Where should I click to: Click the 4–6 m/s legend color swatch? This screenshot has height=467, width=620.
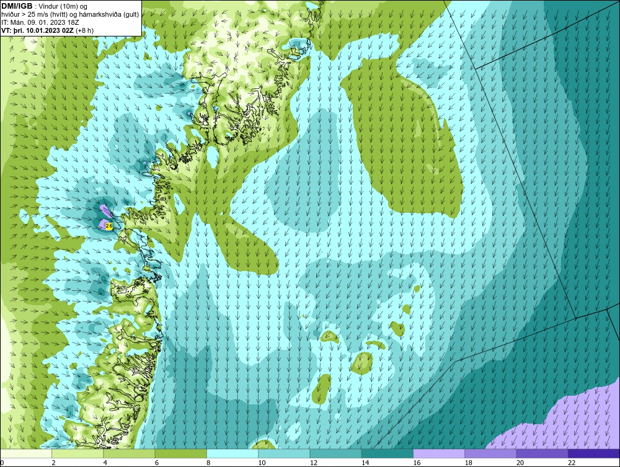tap(130, 453)
